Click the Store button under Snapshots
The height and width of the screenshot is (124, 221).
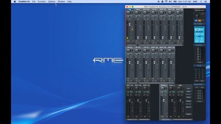(200, 62)
